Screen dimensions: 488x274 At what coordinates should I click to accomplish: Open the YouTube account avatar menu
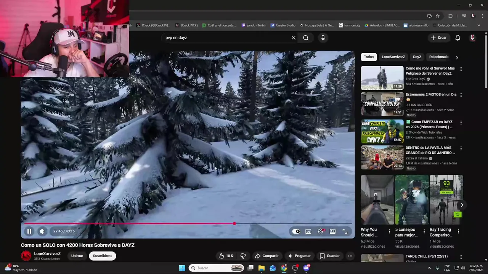click(472, 38)
